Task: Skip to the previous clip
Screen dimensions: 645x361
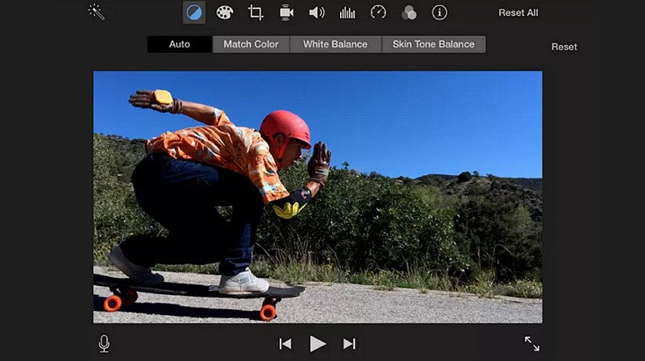Action: pos(285,344)
